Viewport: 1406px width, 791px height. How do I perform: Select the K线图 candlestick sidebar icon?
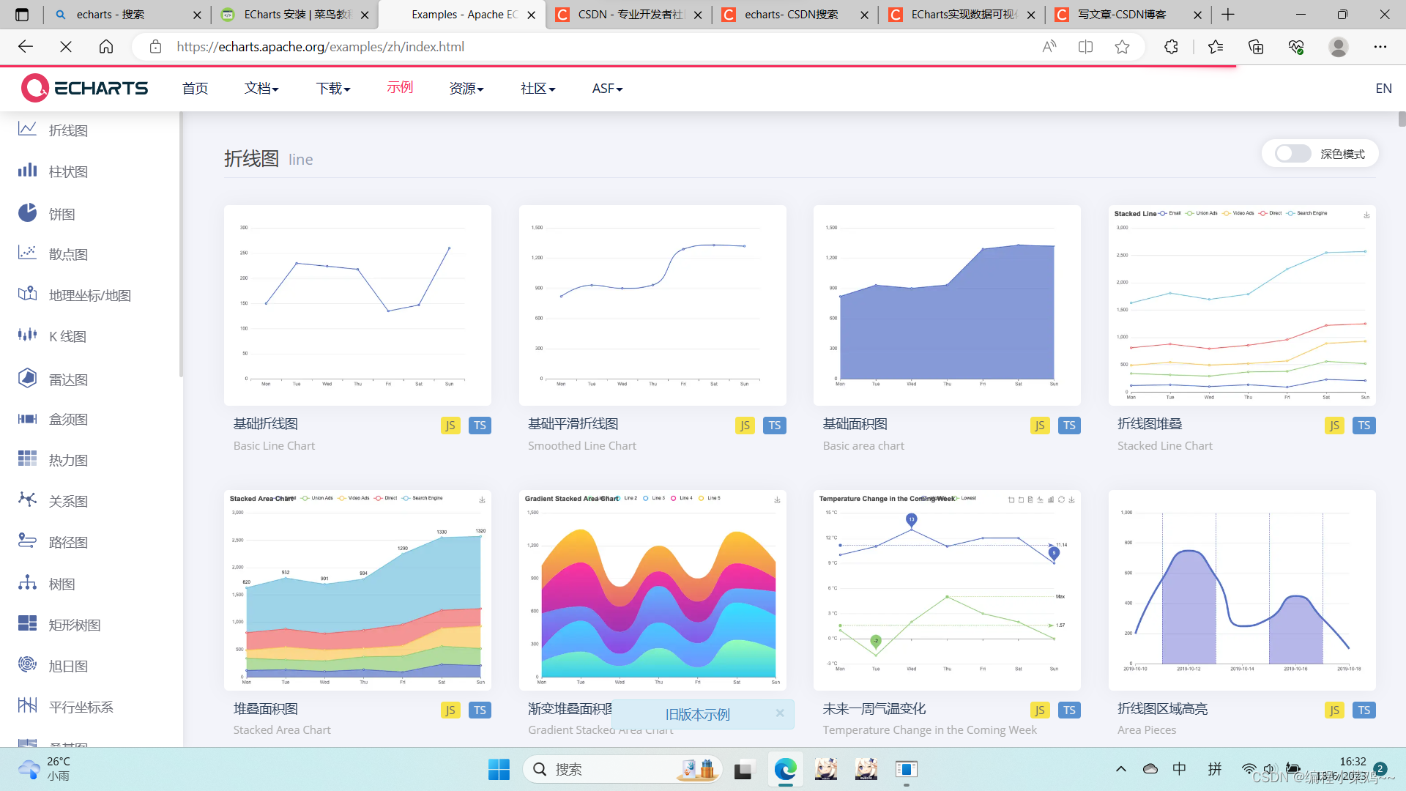[x=27, y=335]
